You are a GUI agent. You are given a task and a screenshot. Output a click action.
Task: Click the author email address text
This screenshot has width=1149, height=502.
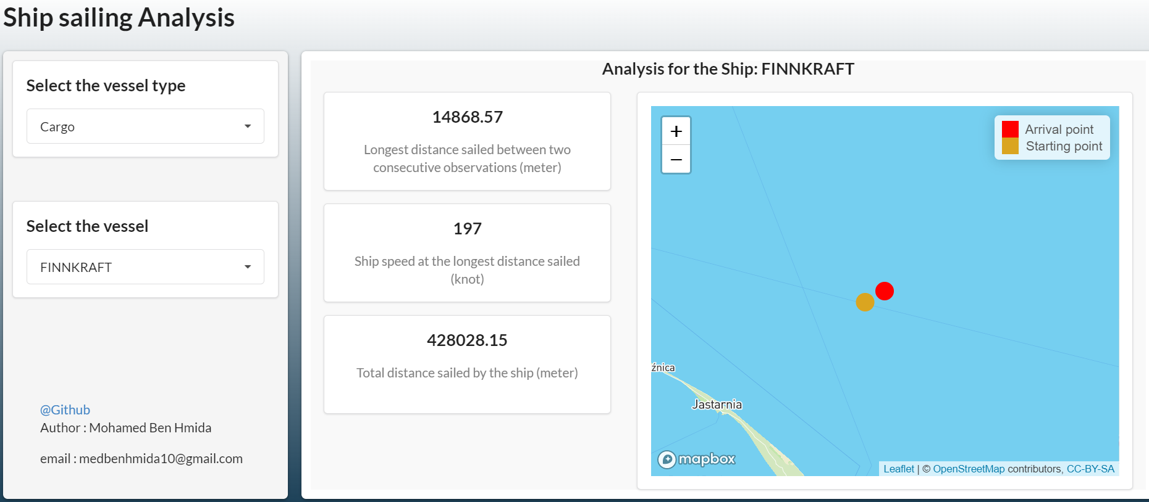(x=161, y=459)
